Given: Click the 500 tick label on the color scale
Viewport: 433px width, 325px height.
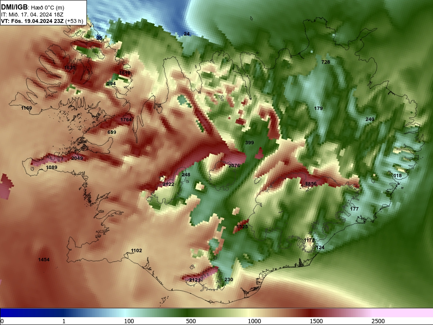Looking at the screenshot, I should pos(191,321).
